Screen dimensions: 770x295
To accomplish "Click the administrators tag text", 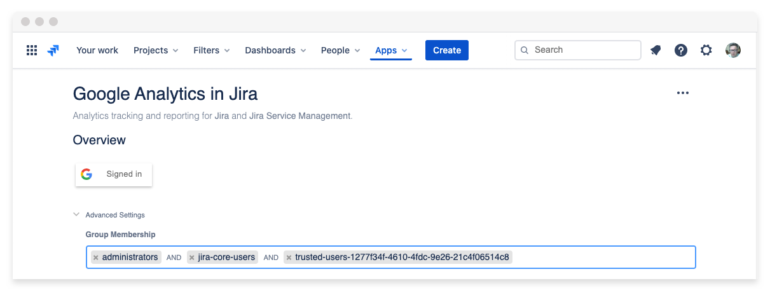I will [x=130, y=257].
